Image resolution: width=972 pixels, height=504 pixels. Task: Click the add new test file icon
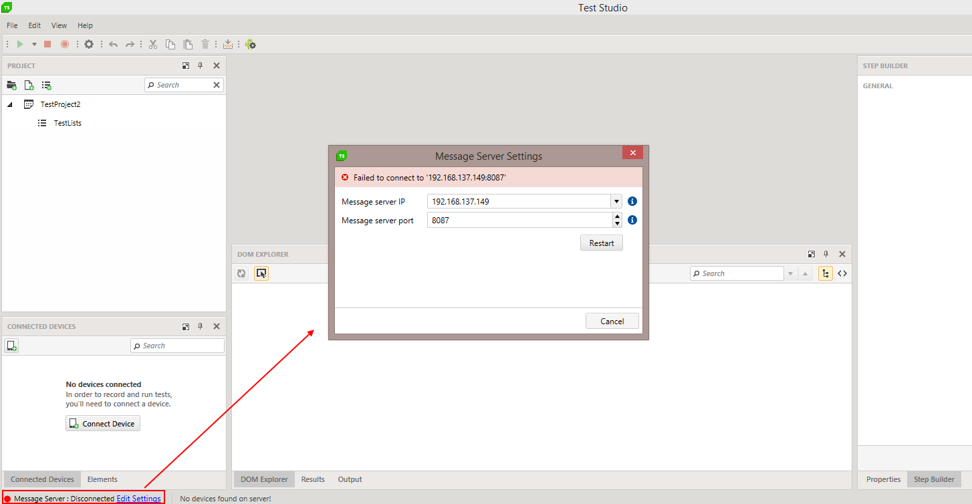tap(29, 85)
